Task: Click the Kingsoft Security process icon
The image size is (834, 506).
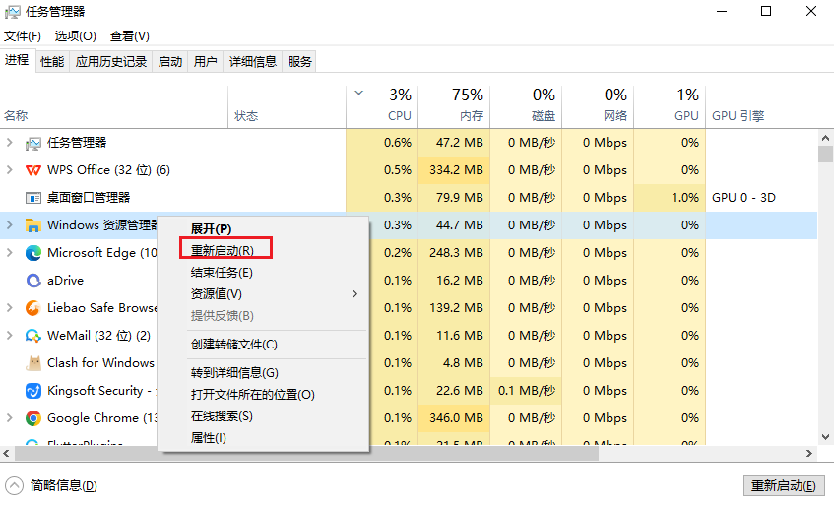Action: (x=32, y=391)
